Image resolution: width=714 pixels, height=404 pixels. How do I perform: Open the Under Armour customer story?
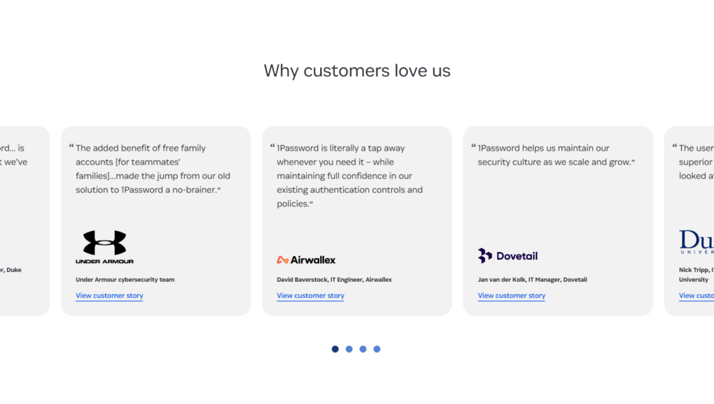pyautogui.click(x=109, y=296)
